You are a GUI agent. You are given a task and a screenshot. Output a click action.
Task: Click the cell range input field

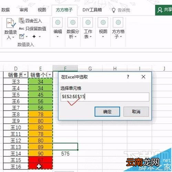[x=105, y=97]
